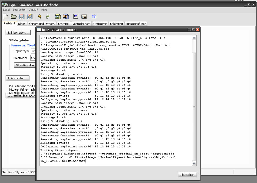Save the project with the floppy disk icon

[21, 17]
